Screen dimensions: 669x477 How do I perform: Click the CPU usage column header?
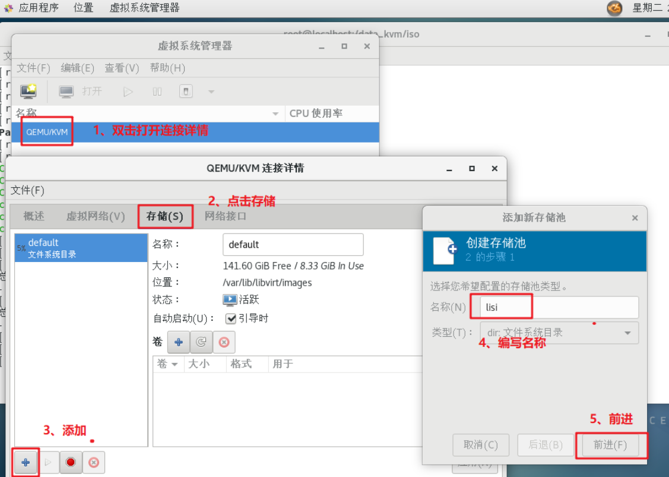[332, 113]
